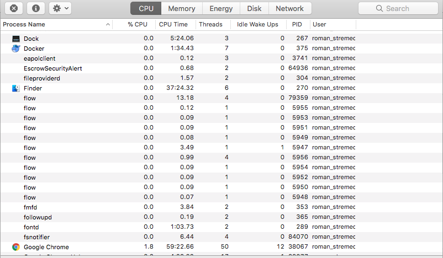Click the Finder face icon

(16, 88)
